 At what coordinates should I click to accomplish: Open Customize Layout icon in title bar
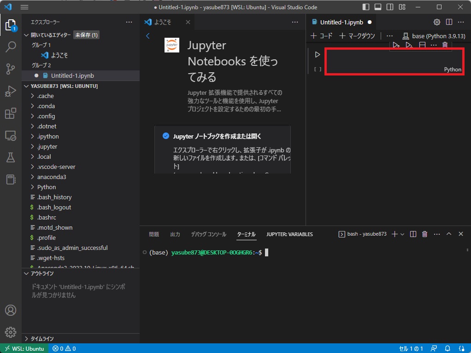pyautogui.click(x=402, y=7)
